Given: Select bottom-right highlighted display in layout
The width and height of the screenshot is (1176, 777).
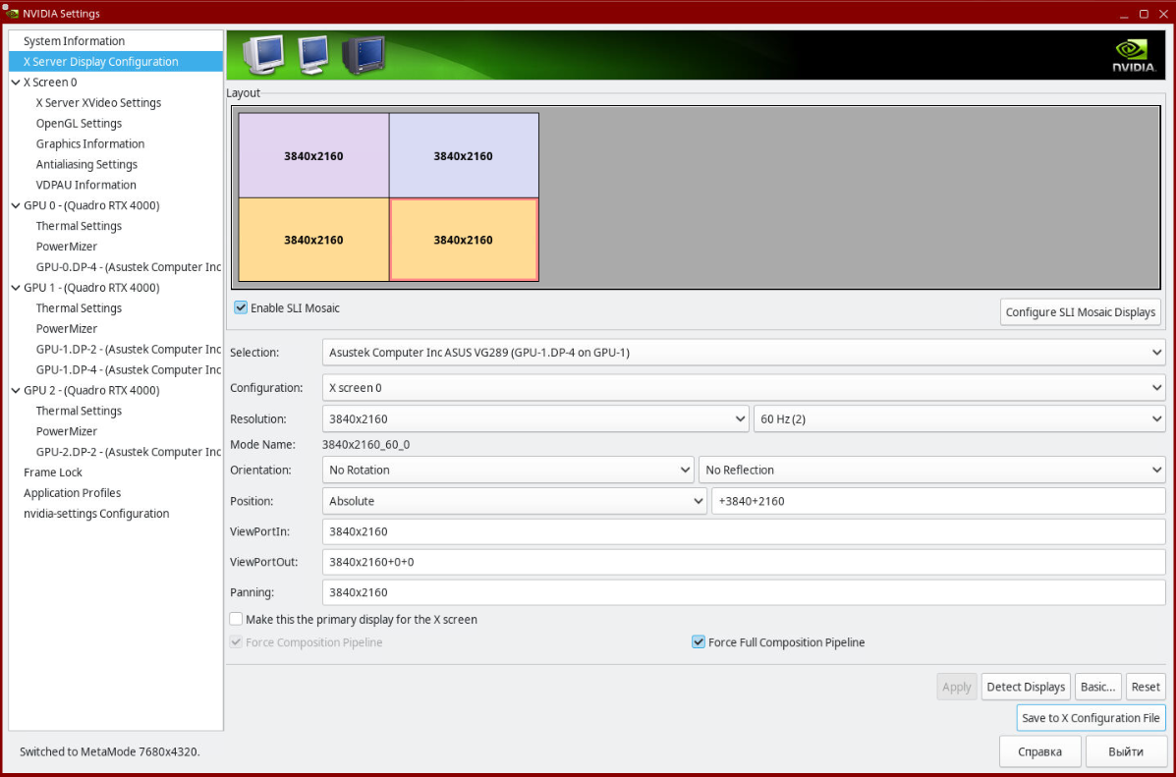Looking at the screenshot, I should [x=464, y=240].
